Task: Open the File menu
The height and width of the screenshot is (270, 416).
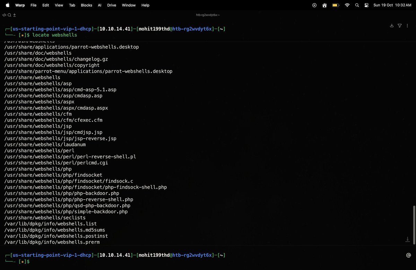Action: 34,5
